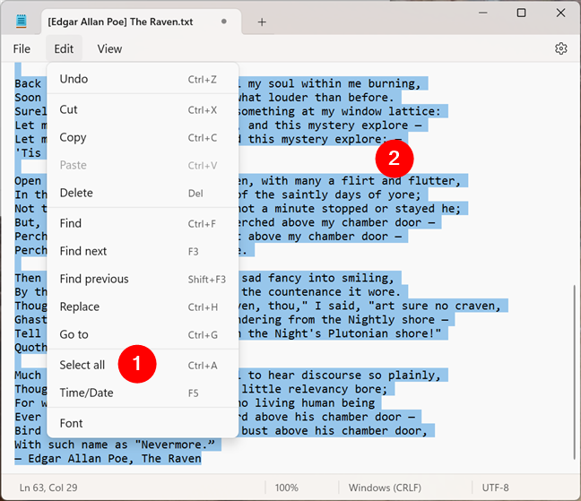Image resolution: width=581 pixels, height=501 pixels.
Task: Click text 'little relevancy bore;'
Action: [315, 389]
